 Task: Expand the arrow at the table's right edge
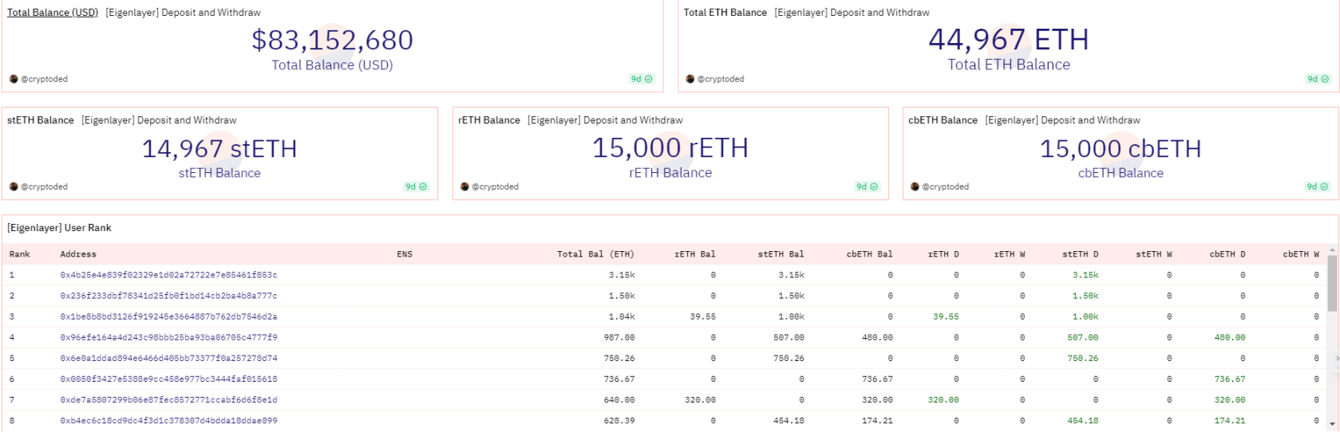coord(1336,359)
